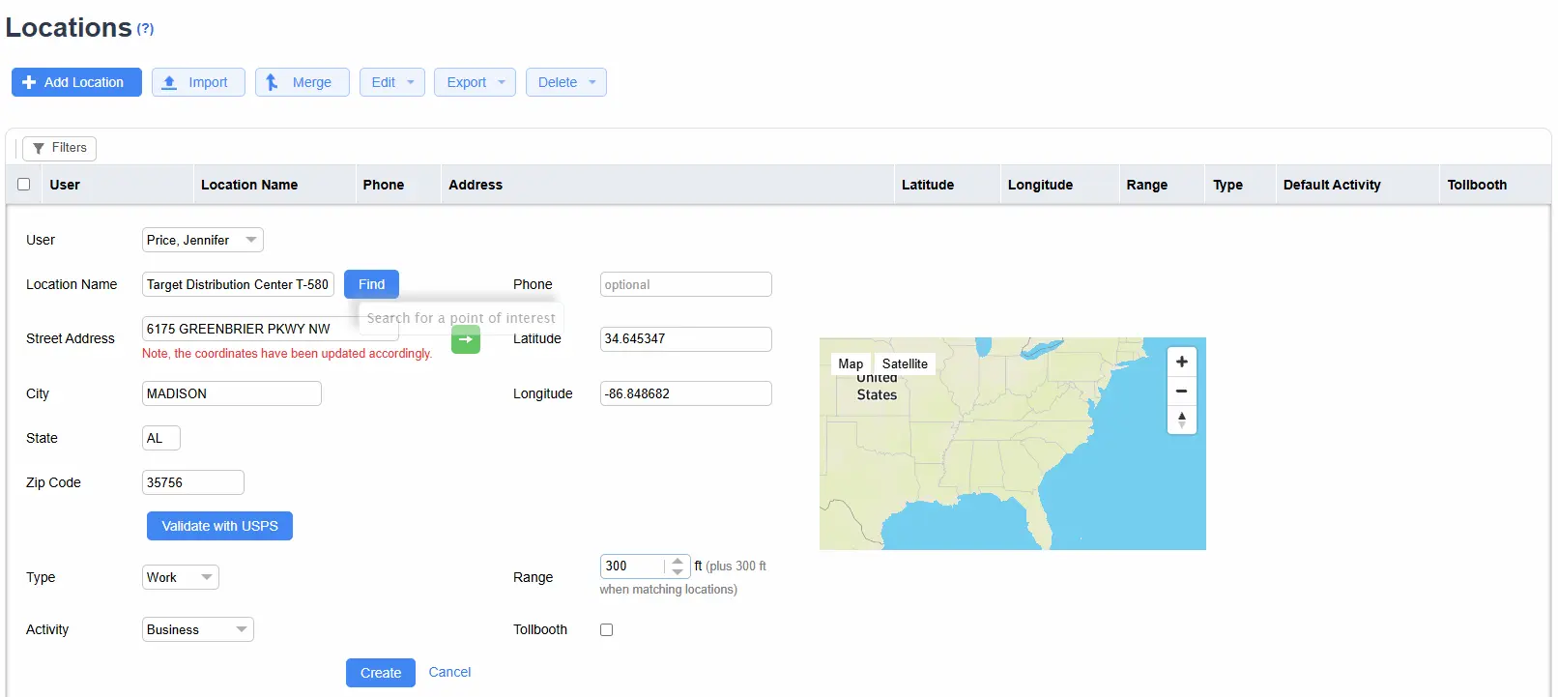Image resolution: width=1558 pixels, height=697 pixels.
Task: Open the User dropdown showing Price, Jennifer
Action: [203, 240]
